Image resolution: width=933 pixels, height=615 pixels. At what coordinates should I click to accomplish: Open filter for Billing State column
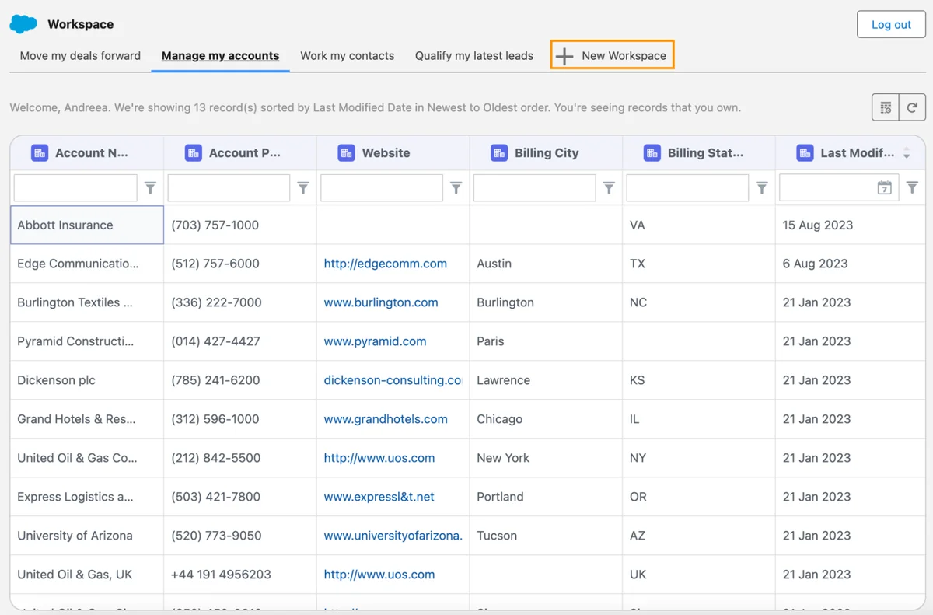point(762,187)
